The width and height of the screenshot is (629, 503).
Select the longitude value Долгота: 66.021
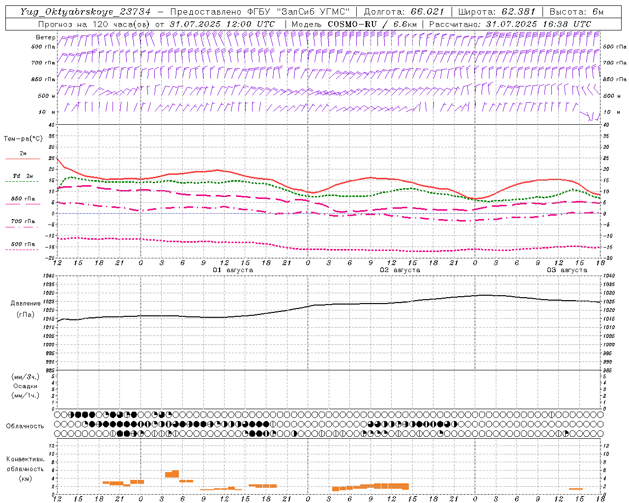coord(404,12)
